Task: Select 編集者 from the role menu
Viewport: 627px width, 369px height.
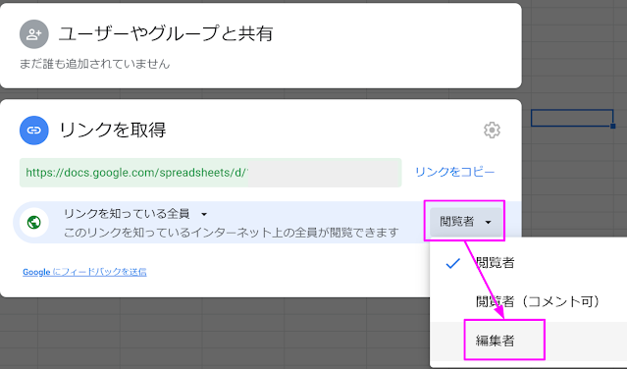Action: click(x=496, y=341)
